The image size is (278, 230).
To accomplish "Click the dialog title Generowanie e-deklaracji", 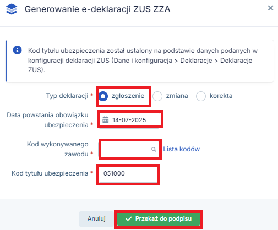I will [97, 9].
